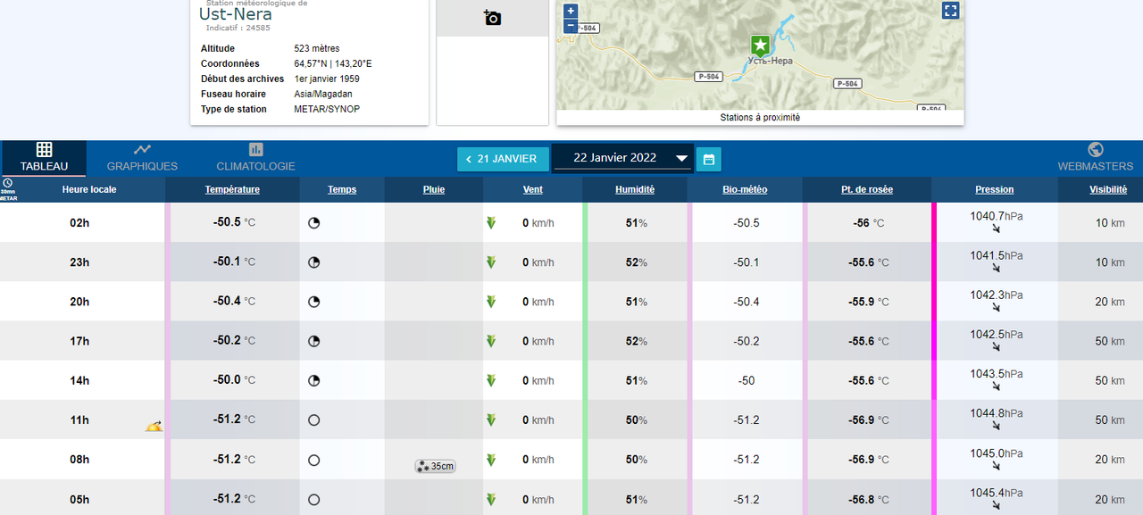
Task: Click the cloud cover icon in 02h row
Action: pos(313,223)
